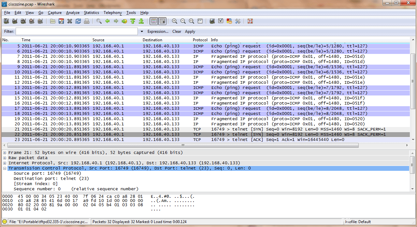The height and width of the screenshot is (227, 417).
Task: Select packet 22 TCP SYN row
Action: coord(206,134)
